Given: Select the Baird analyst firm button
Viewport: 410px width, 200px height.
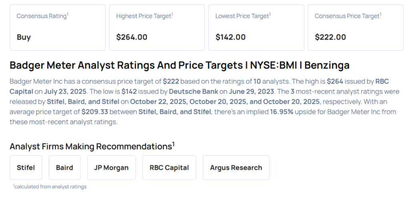Looking at the screenshot, I should pyautogui.click(x=64, y=168).
